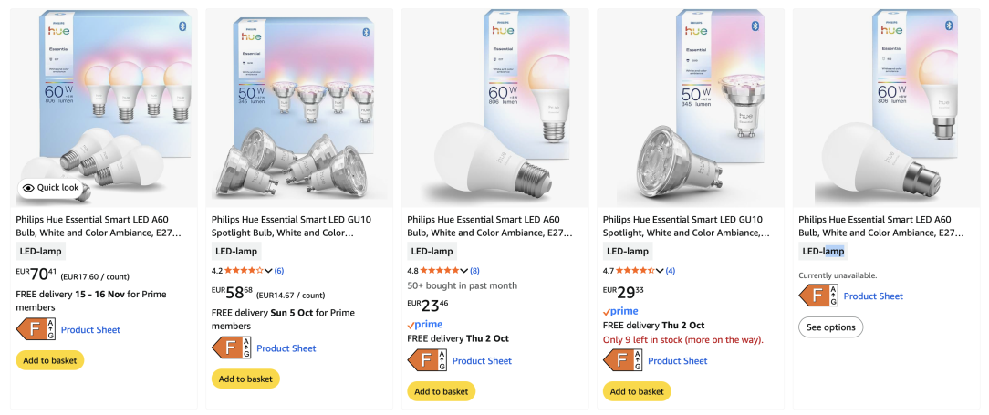Click the Prime logo under EUR29.33 price
Image resolution: width=989 pixels, height=415 pixels.
(x=620, y=311)
